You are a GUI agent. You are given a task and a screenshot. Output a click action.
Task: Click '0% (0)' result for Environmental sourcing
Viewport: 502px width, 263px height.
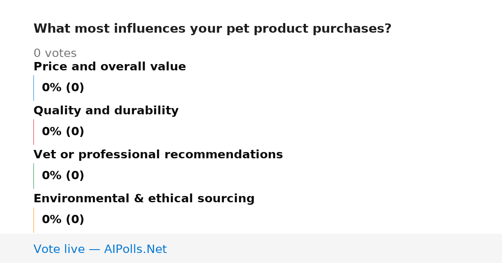click(63, 220)
